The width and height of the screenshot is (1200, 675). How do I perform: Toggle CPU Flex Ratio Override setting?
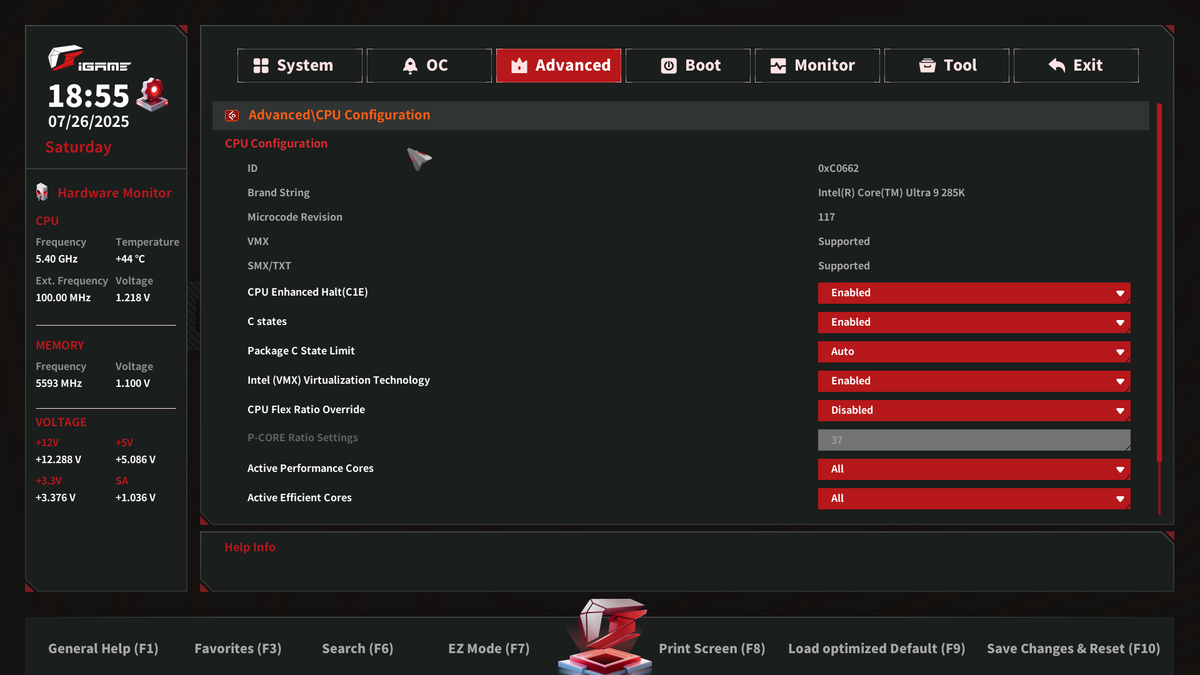point(974,411)
